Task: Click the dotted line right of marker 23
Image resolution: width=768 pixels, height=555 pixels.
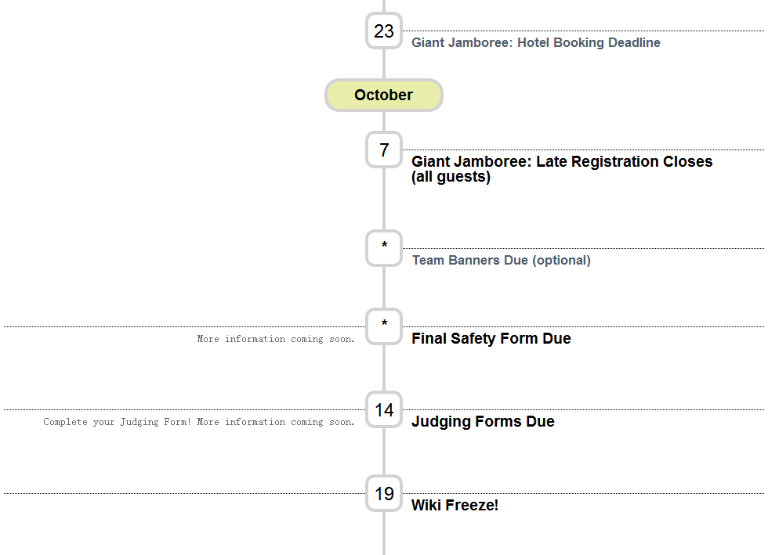Action: click(583, 31)
